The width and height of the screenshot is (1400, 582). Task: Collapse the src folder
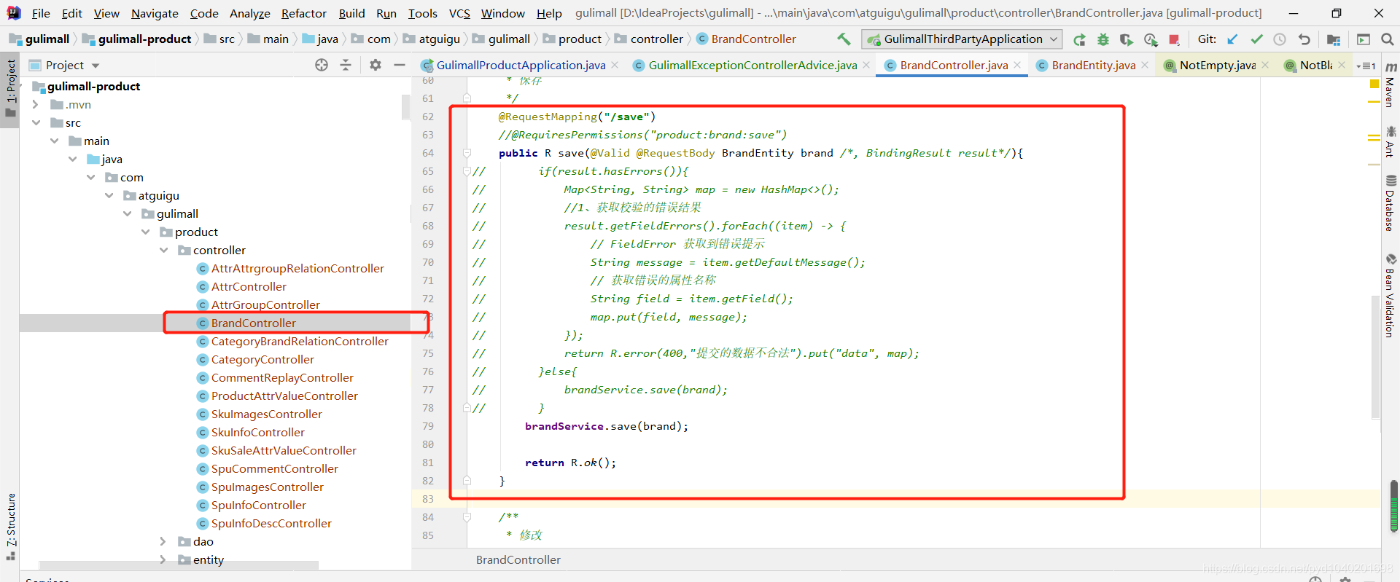pyautogui.click(x=36, y=123)
